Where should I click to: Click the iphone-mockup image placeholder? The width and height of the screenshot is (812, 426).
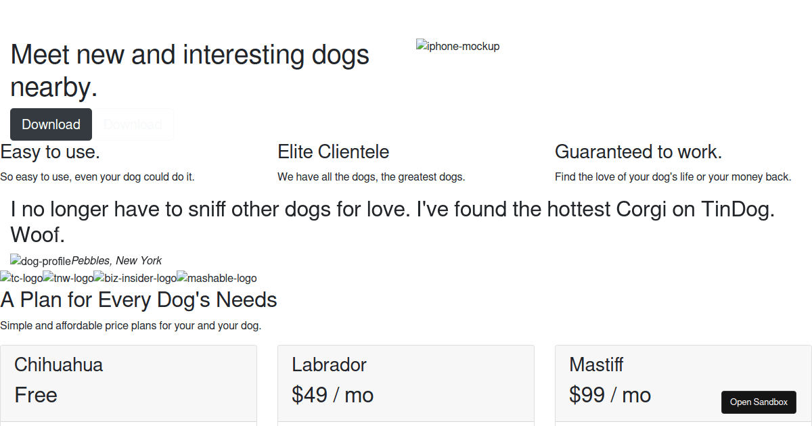458,47
